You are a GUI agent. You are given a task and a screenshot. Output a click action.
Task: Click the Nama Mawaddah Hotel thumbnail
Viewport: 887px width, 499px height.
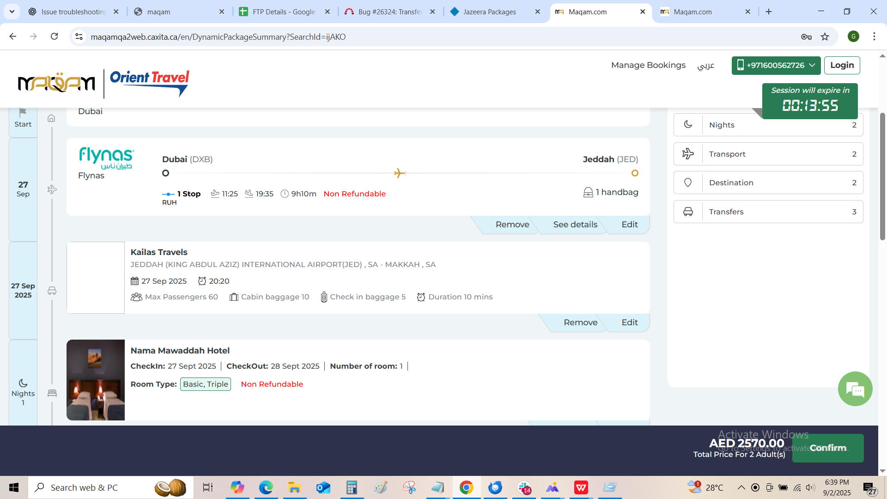(x=96, y=380)
